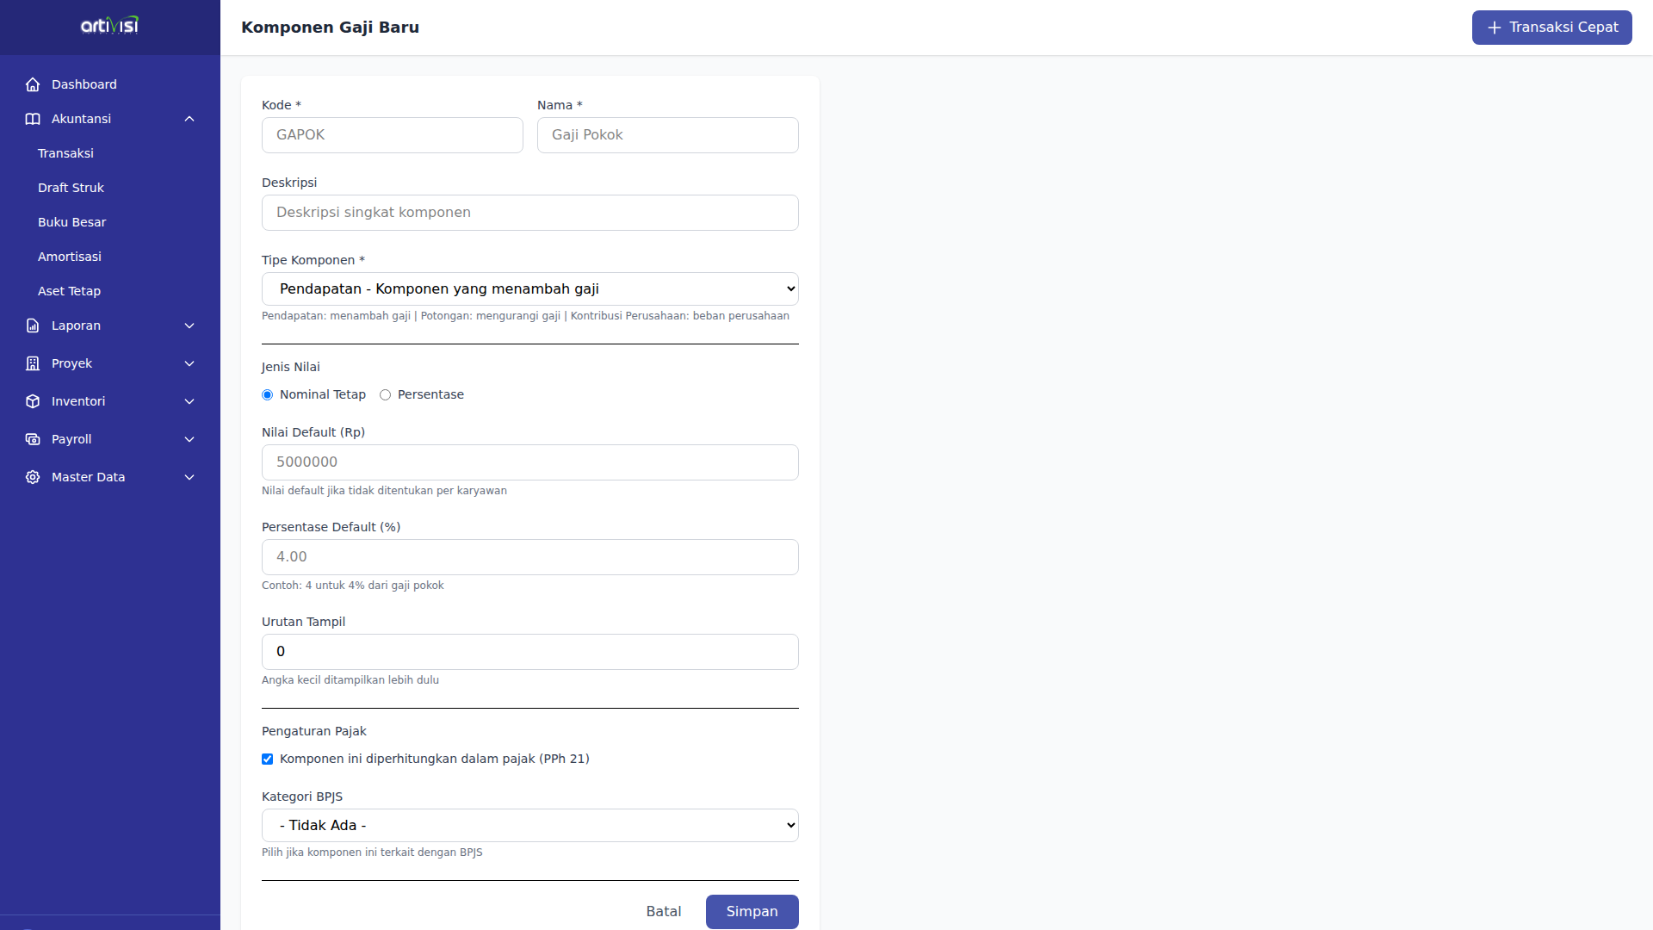Click the artivisi logo
Viewport: 1653px width, 930px height.
pyautogui.click(x=108, y=26)
